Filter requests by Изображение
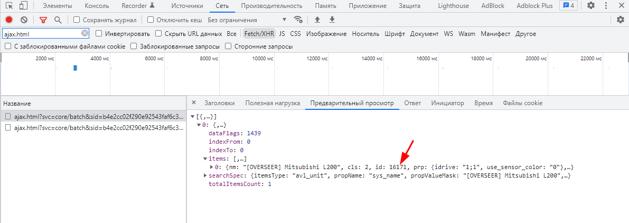The width and height of the screenshot is (629, 223). pos(326,34)
